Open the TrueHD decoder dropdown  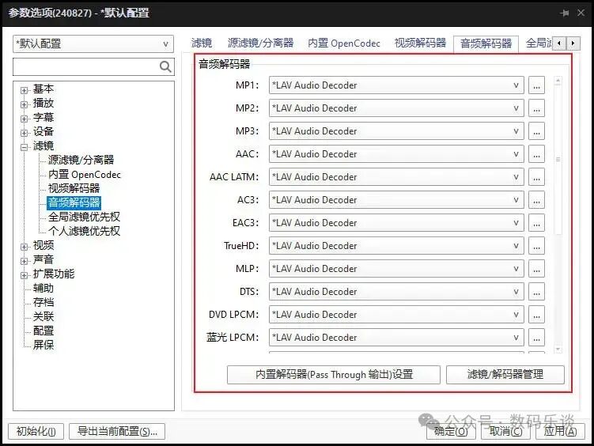(396, 246)
